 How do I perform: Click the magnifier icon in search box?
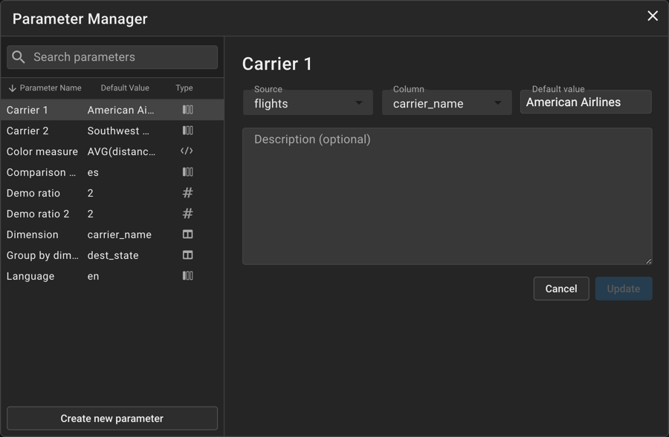click(x=19, y=57)
